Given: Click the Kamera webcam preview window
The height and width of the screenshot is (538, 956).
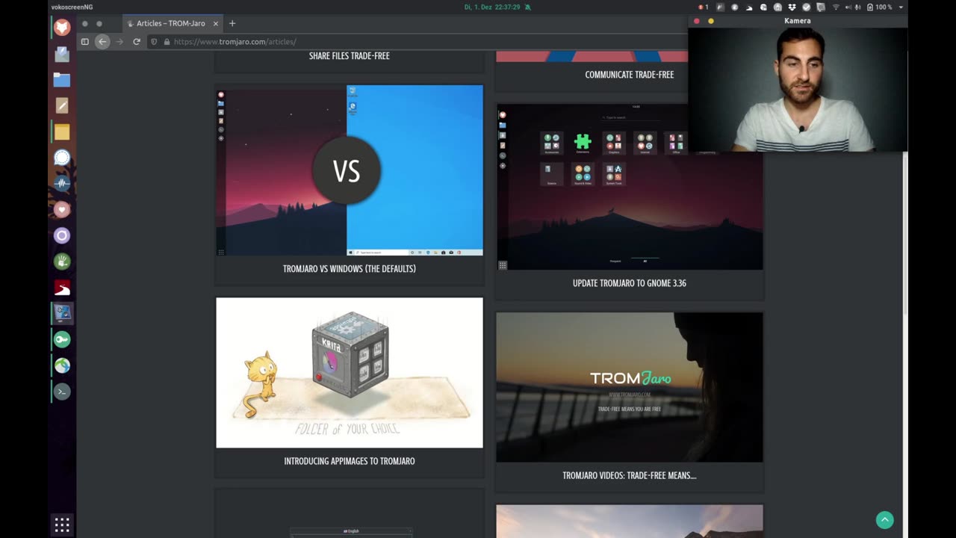Looking at the screenshot, I should 798,90.
